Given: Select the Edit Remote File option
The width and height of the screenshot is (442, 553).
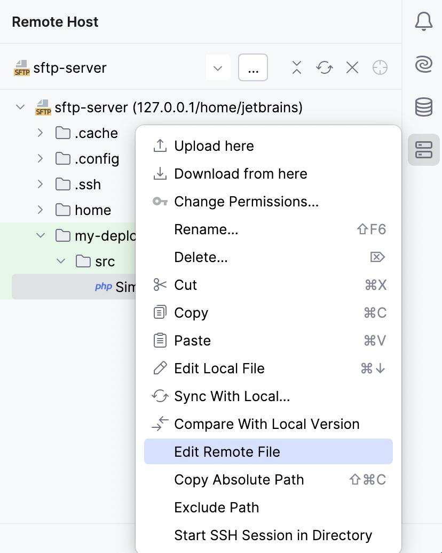Looking at the screenshot, I should (227, 452).
